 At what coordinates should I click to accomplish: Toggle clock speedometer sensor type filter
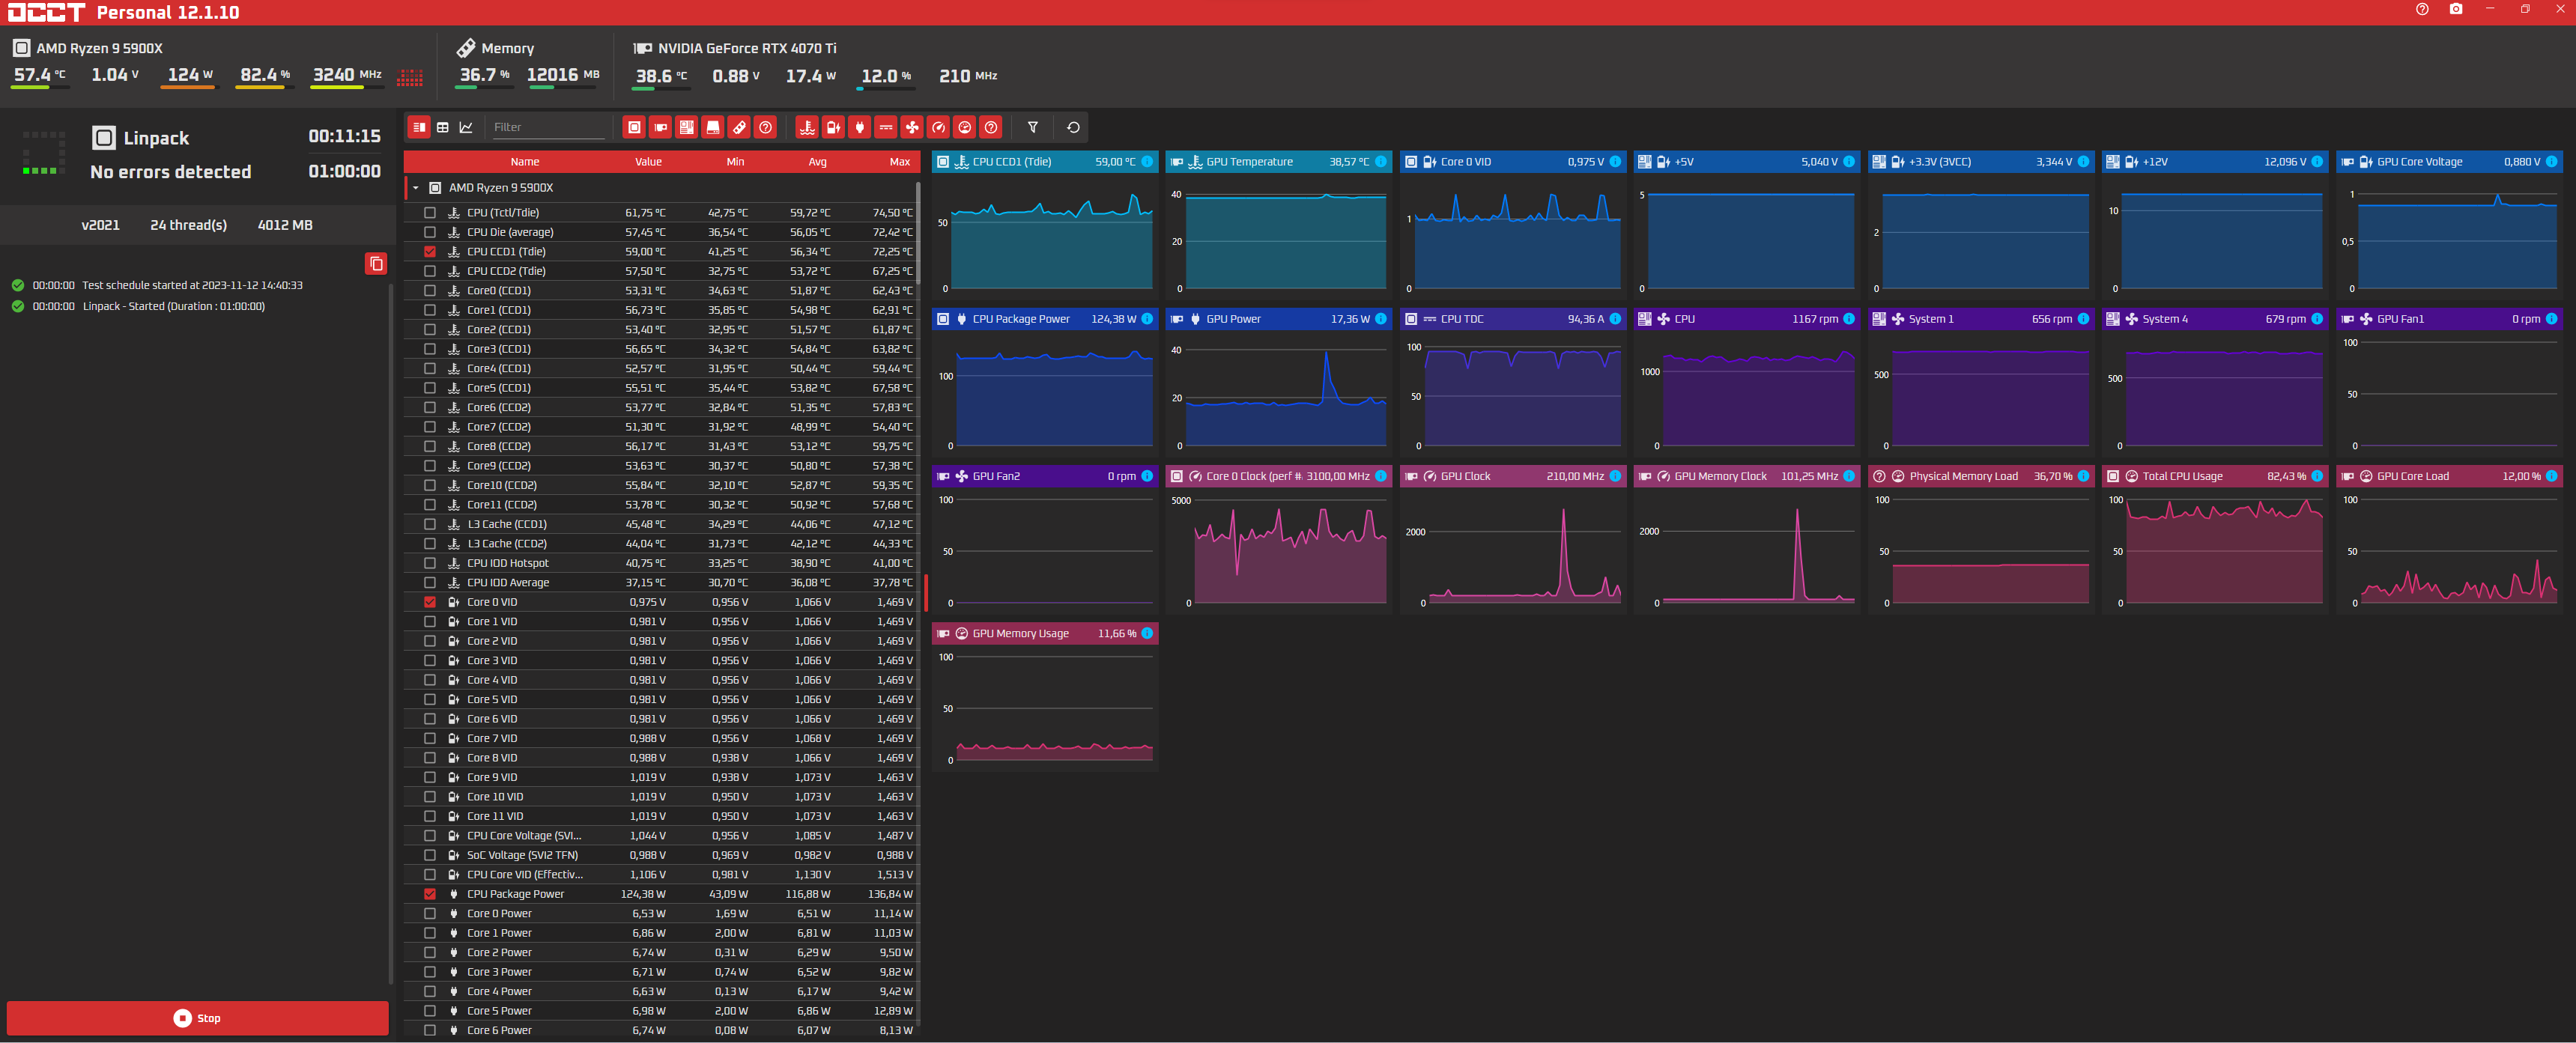pos(938,127)
